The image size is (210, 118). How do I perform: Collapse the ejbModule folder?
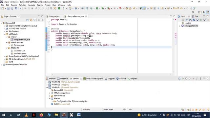[x=4, y=34]
